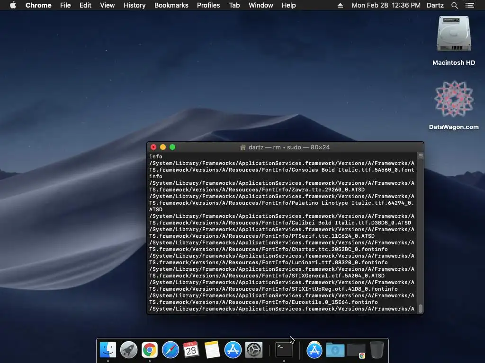Close the Terminal window with red button

[153, 147]
